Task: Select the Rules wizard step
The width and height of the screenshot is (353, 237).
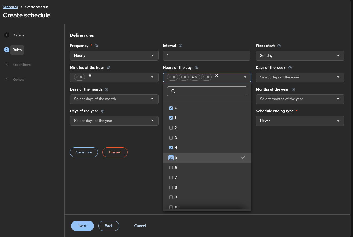Action: [x=17, y=50]
